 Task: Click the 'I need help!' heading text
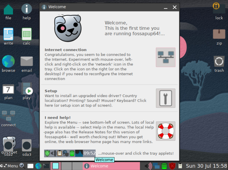click(x=58, y=117)
